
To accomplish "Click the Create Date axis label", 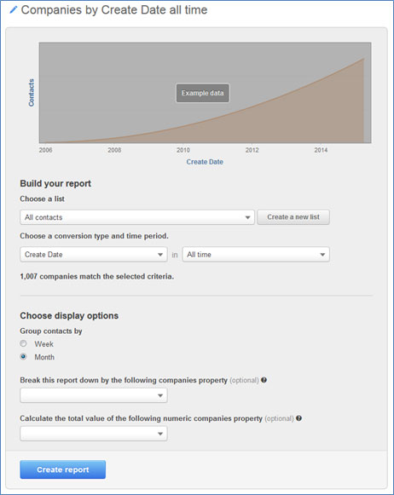I will [205, 162].
